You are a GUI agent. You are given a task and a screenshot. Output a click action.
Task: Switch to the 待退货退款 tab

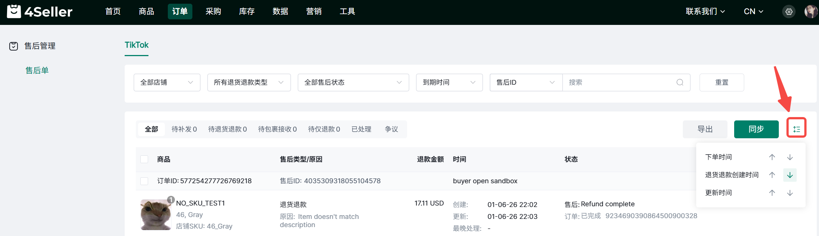(227, 129)
